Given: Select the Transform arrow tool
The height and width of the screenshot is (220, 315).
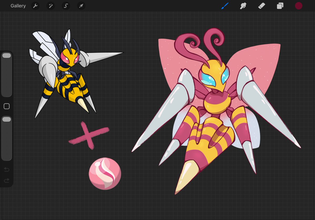Looking at the screenshot, I should [x=81, y=6].
